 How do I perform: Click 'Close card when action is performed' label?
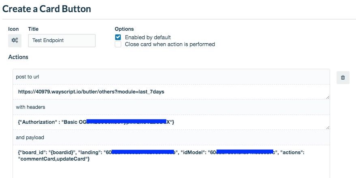(170, 44)
